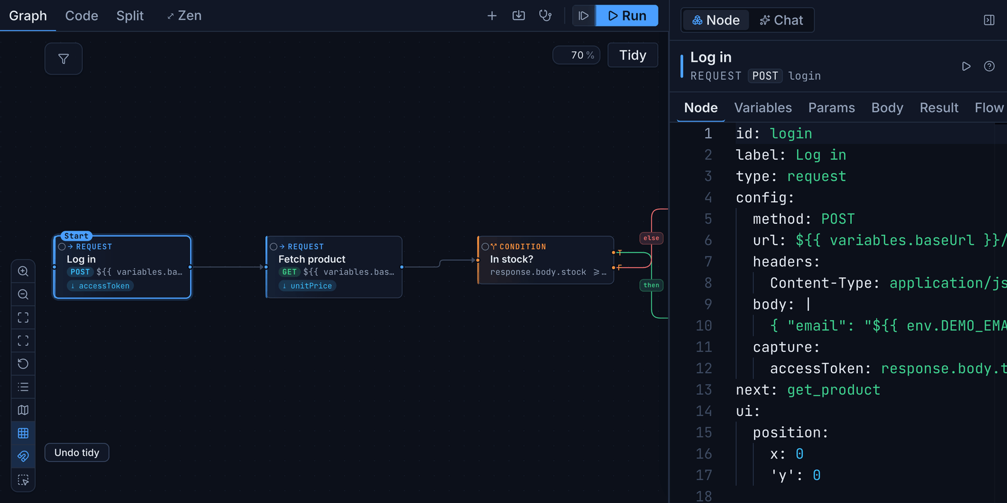The width and height of the screenshot is (1007, 503).
Task: Click the 'id: login' code line
Action: click(774, 133)
